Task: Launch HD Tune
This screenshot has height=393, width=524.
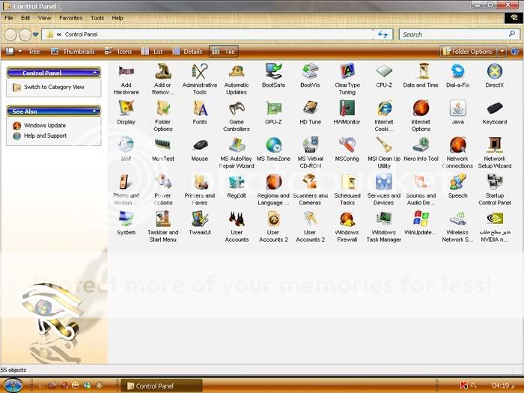Action: click(310, 112)
